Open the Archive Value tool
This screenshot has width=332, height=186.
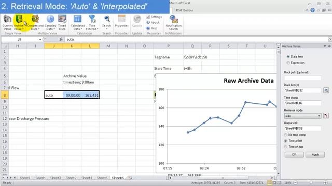19,23
